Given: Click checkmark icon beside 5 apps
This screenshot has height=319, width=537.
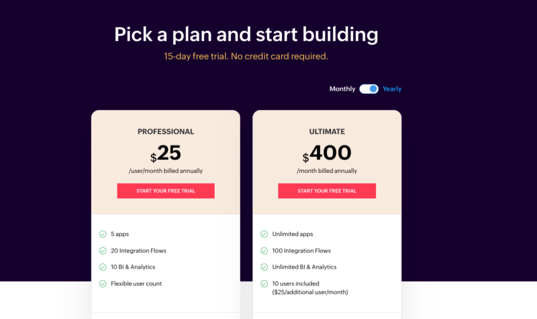Looking at the screenshot, I should click(103, 235).
